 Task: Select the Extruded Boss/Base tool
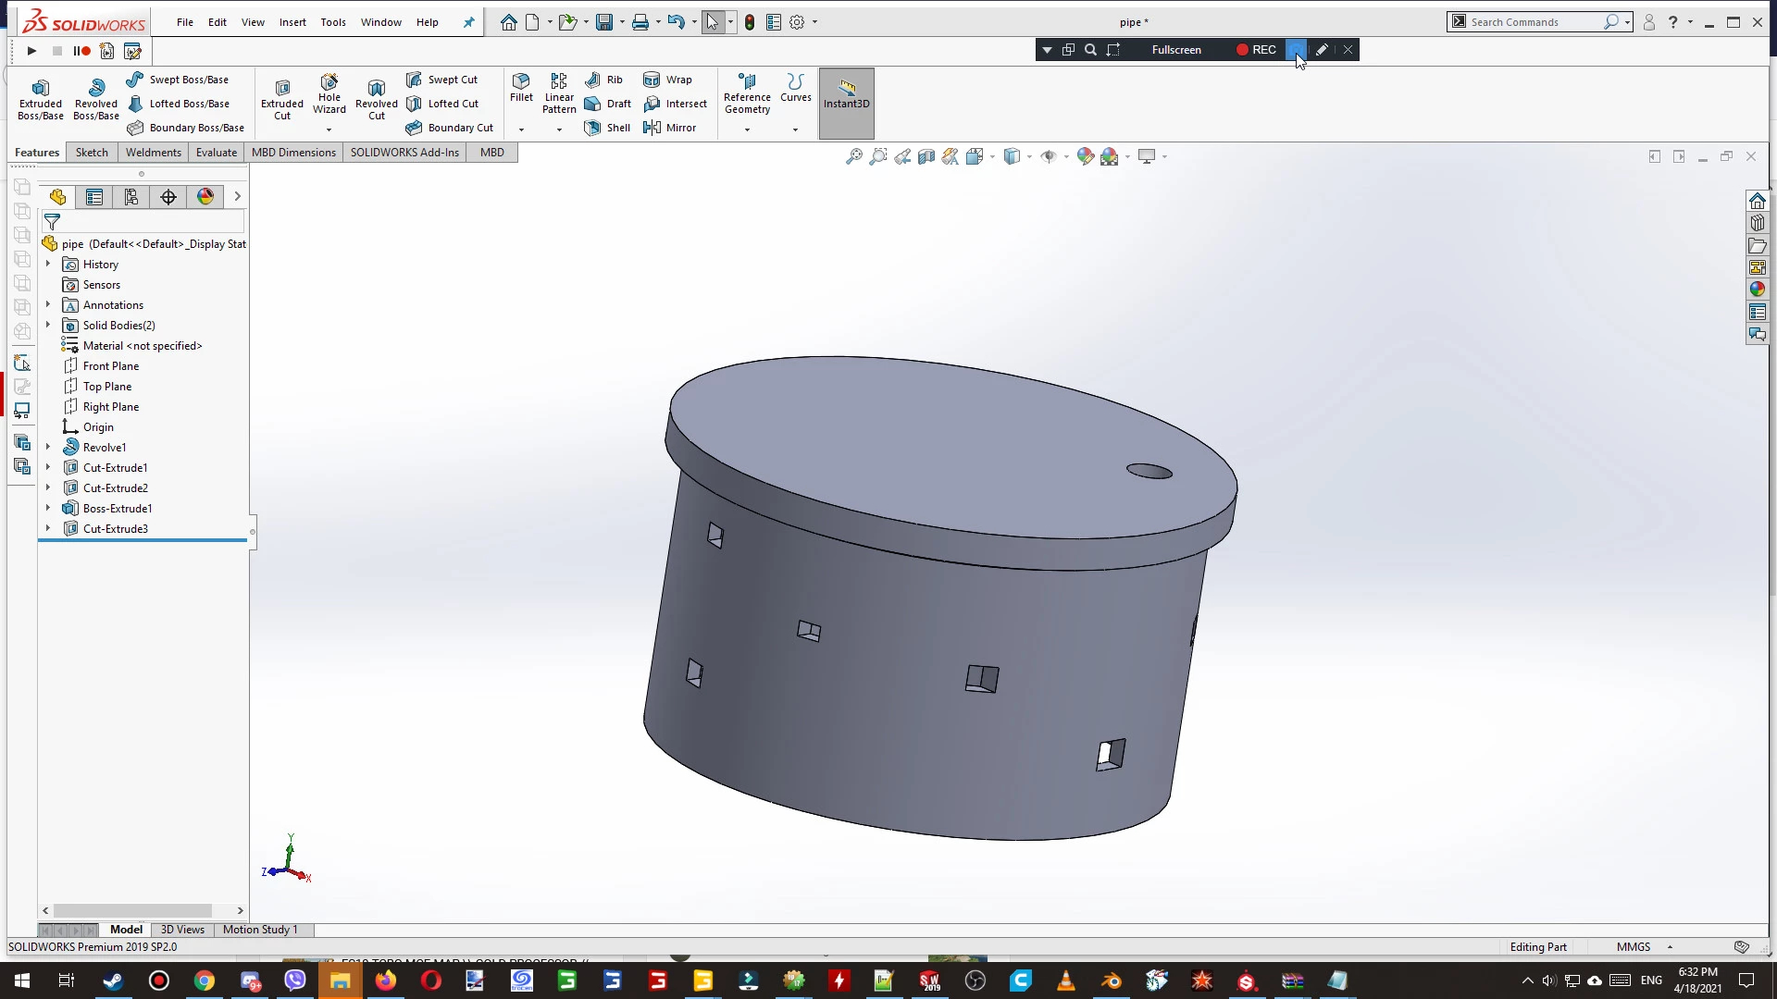40,98
